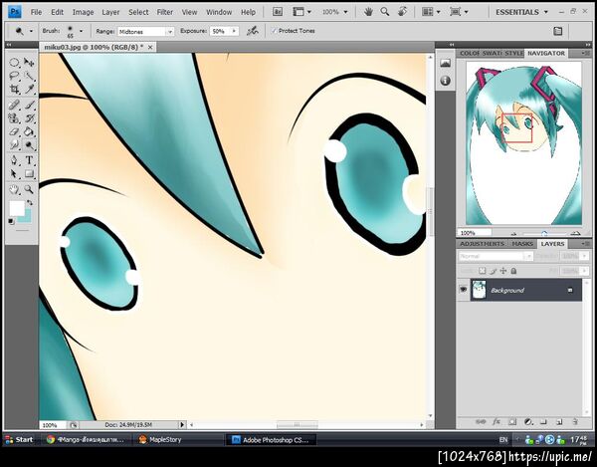Open the Image menu

click(83, 12)
